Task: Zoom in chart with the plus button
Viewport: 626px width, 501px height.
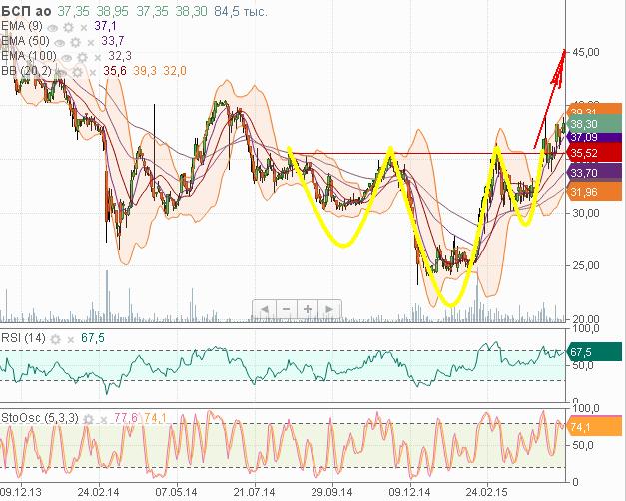Action: [308, 309]
